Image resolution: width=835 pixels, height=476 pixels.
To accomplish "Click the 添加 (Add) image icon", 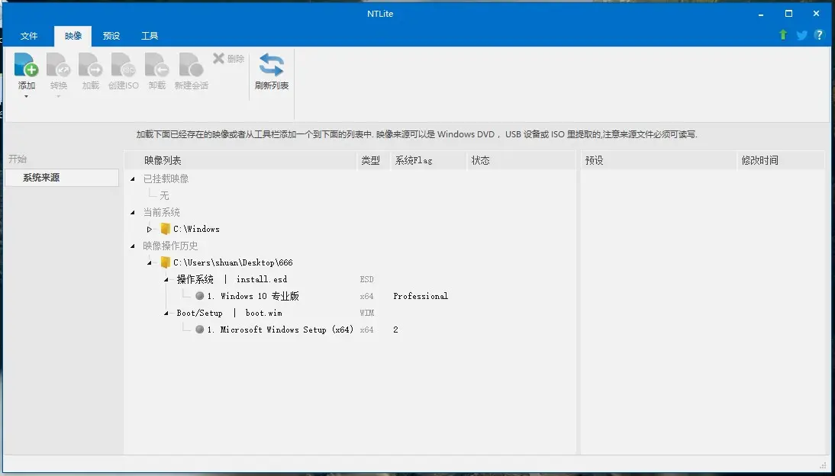I will tap(26, 64).
